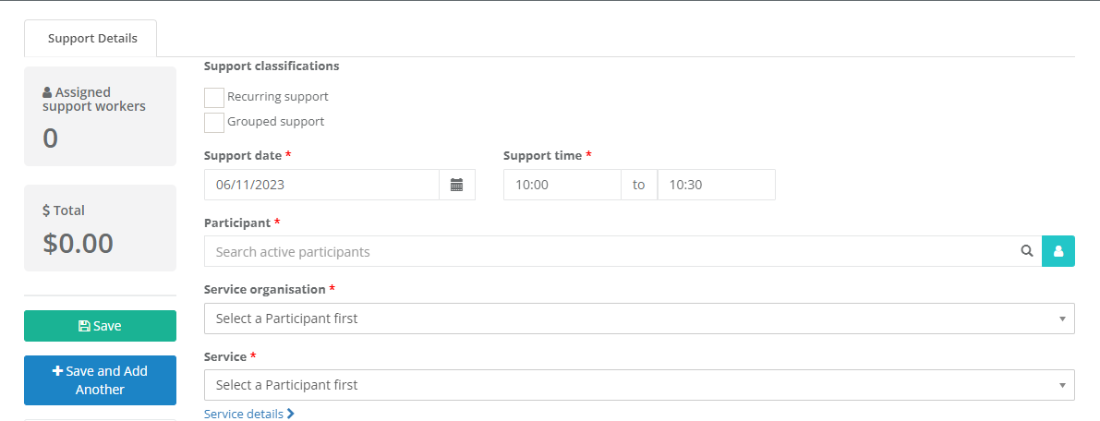The height and width of the screenshot is (421, 1100).
Task: Enable the Recurring support checkbox
Action: click(x=214, y=98)
